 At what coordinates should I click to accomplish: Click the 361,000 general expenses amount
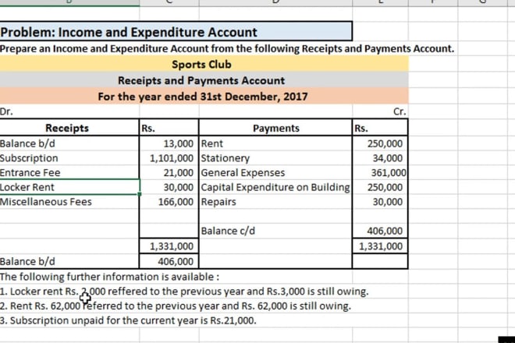click(x=380, y=172)
